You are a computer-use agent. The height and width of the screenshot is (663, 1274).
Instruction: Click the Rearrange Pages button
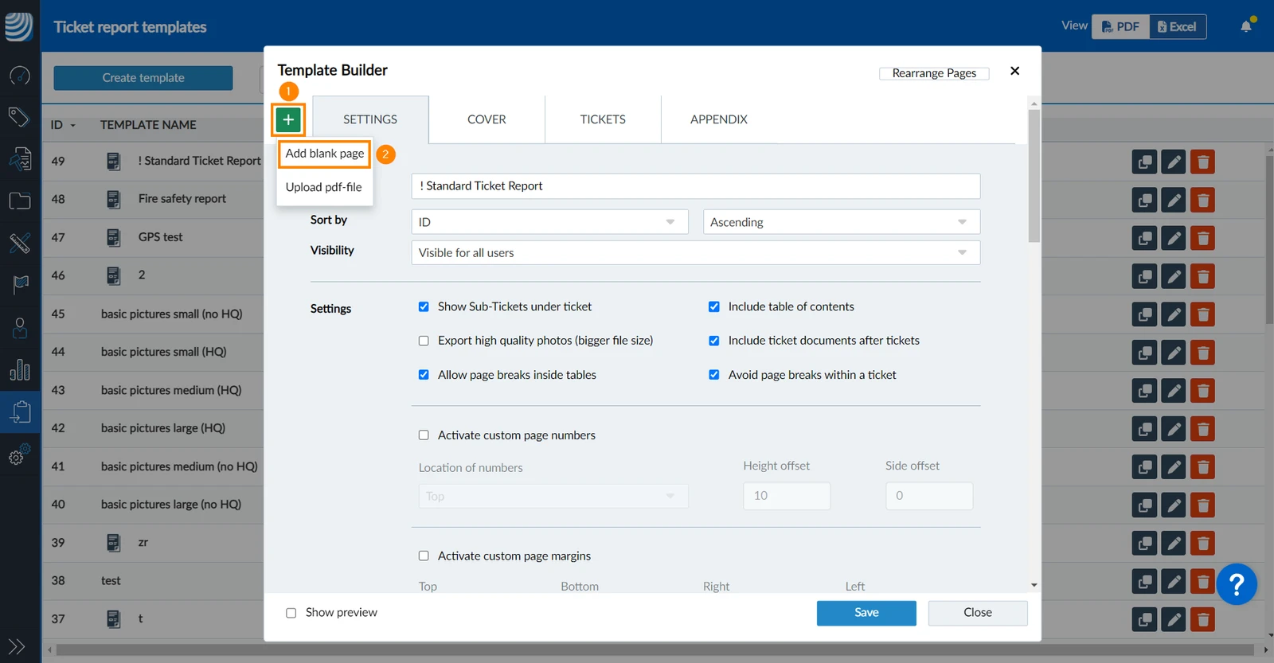pos(934,73)
